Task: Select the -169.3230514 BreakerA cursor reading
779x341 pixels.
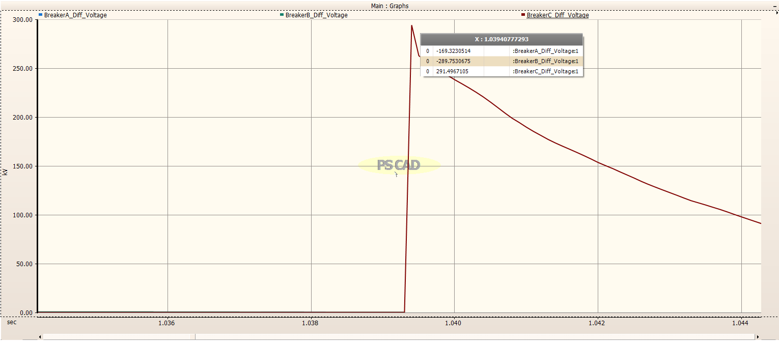Action: pos(453,51)
